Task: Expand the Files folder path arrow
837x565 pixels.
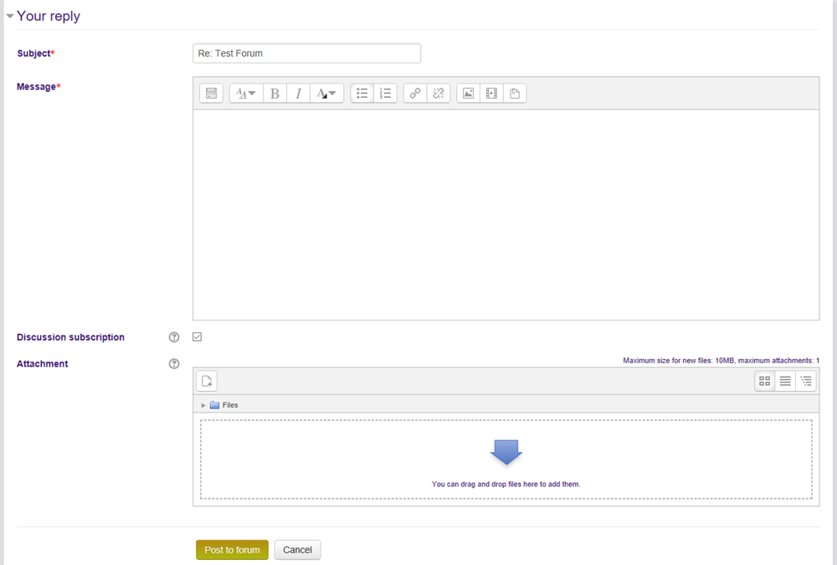Action: (x=203, y=405)
